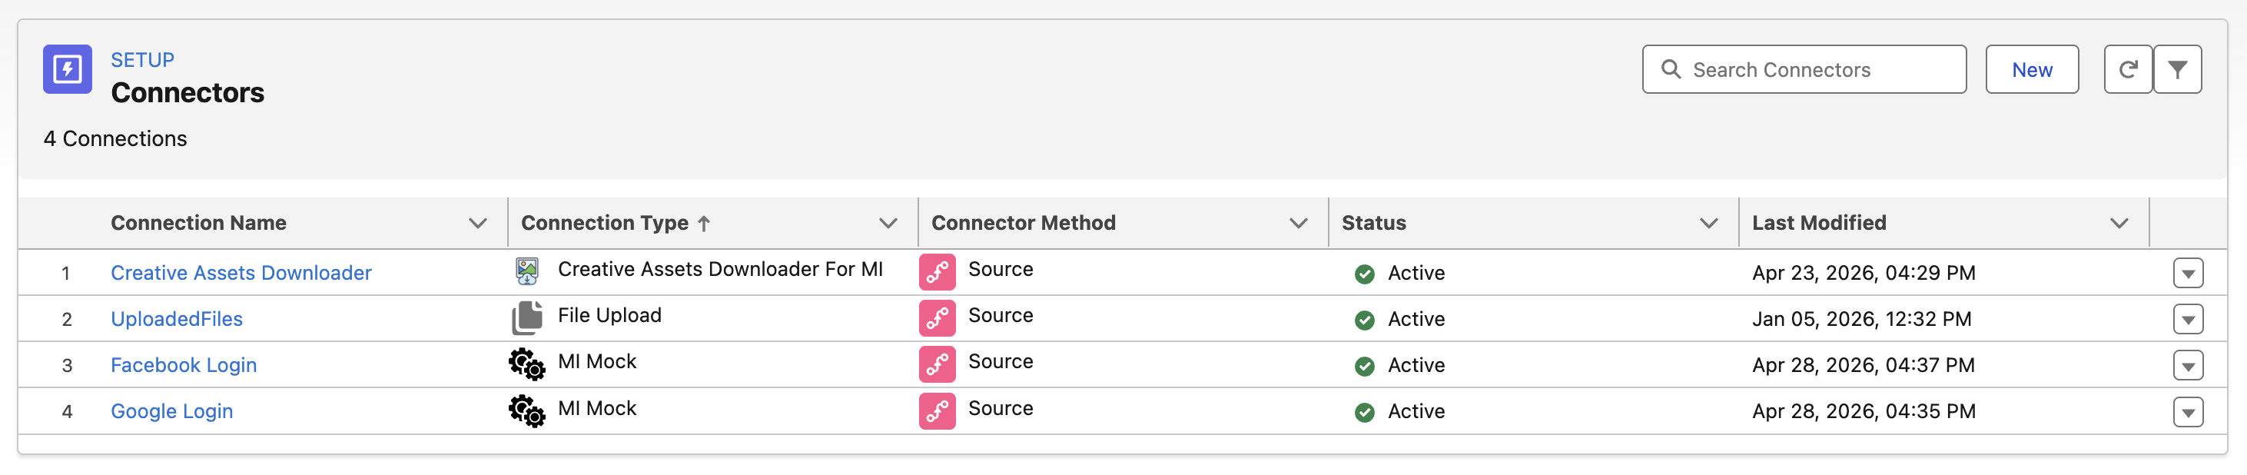
Task: Open the row actions menu for UploadedFiles
Action: coord(2189,318)
